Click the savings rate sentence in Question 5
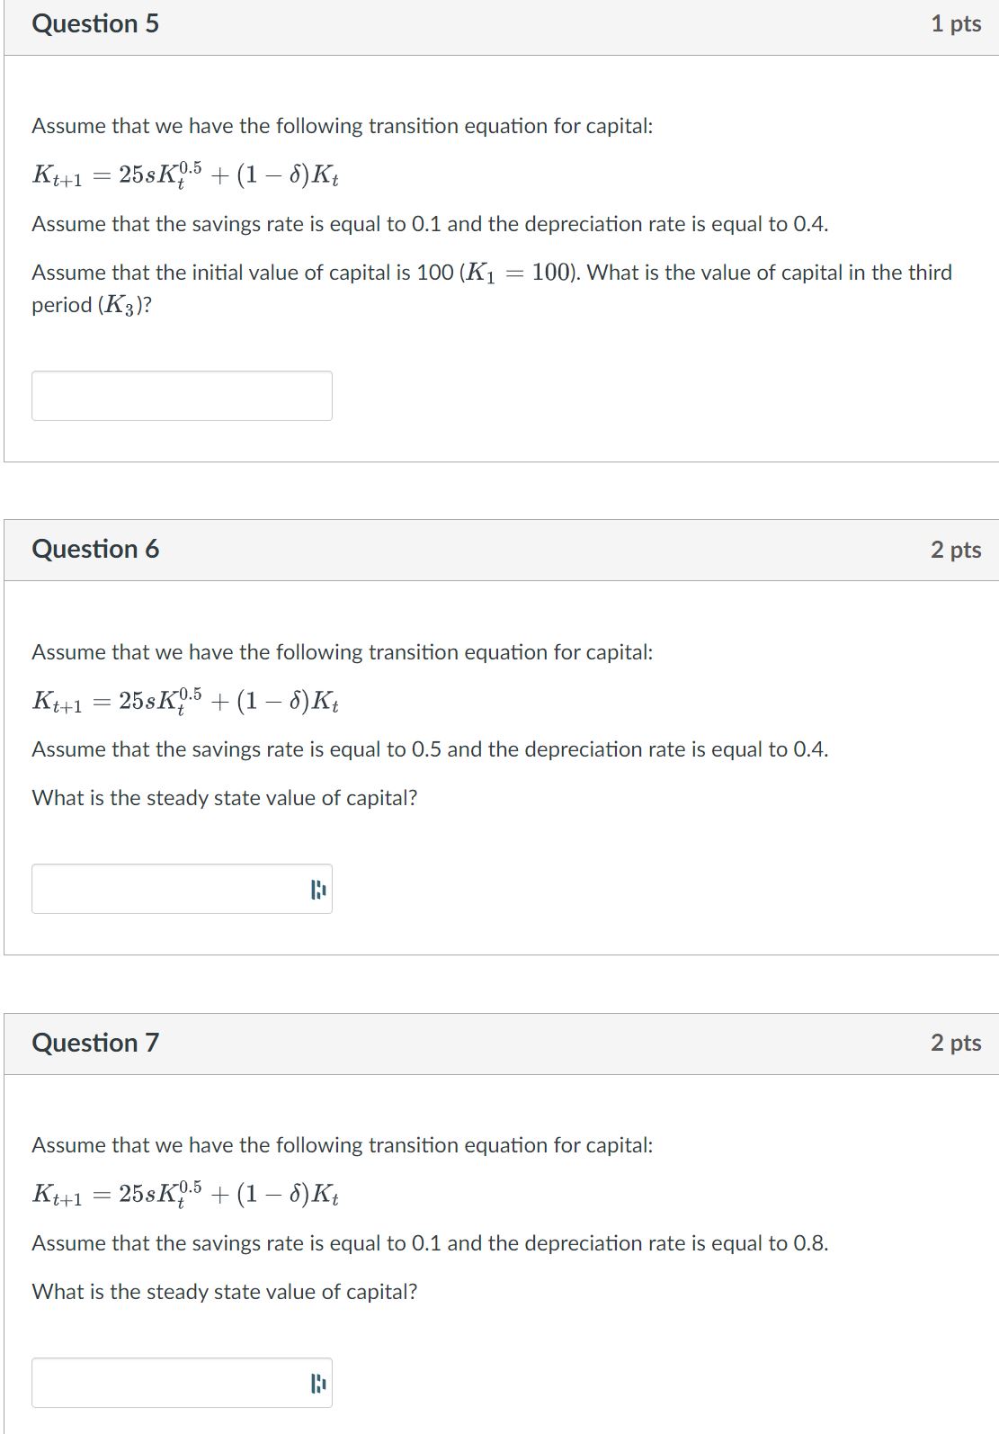Image resolution: width=999 pixels, height=1434 pixels. [432, 224]
